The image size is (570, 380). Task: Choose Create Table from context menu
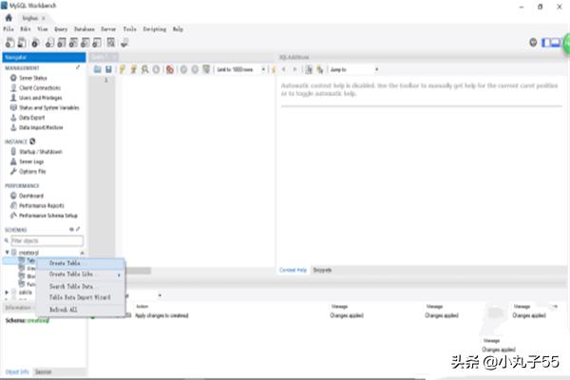(81, 263)
